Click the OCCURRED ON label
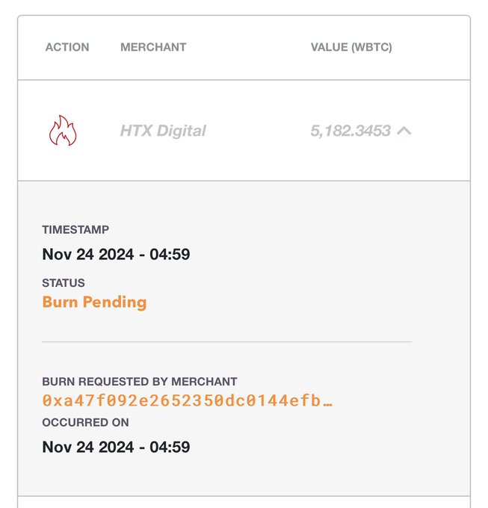Image resolution: width=488 pixels, height=508 pixels. pos(85,423)
